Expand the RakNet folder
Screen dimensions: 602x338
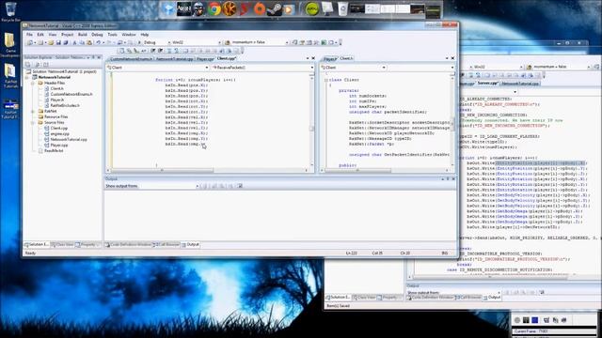tap(34, 111)
